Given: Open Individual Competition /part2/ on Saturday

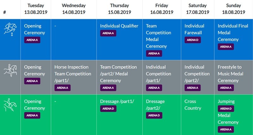Looking at the screenshot, I should (197, 74).
